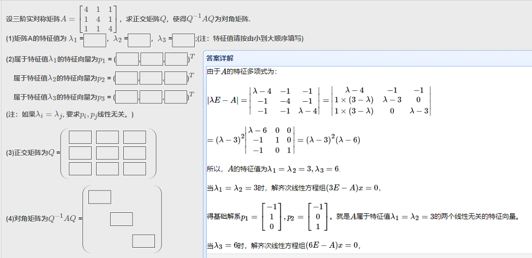Viewport: 532px width, 258px height.
Task: Click first diagonal entry of Q⁻¹AQ matrix
Action: 100,197
